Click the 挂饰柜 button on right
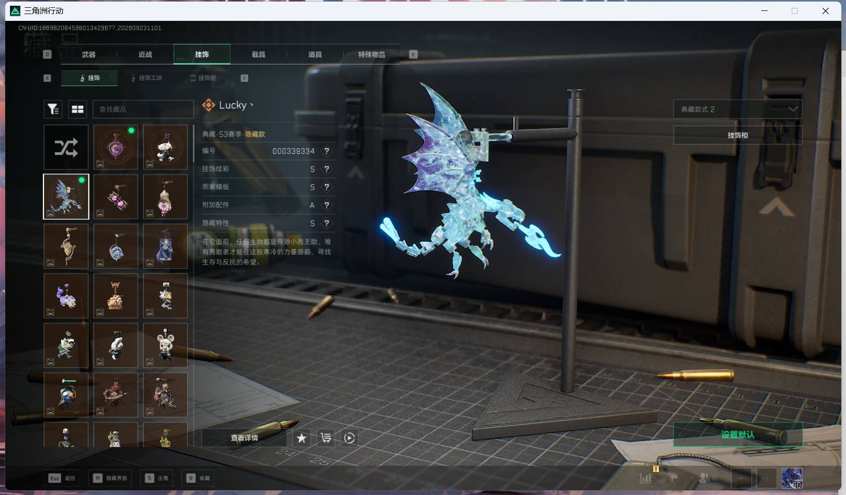 click(737, 135)
